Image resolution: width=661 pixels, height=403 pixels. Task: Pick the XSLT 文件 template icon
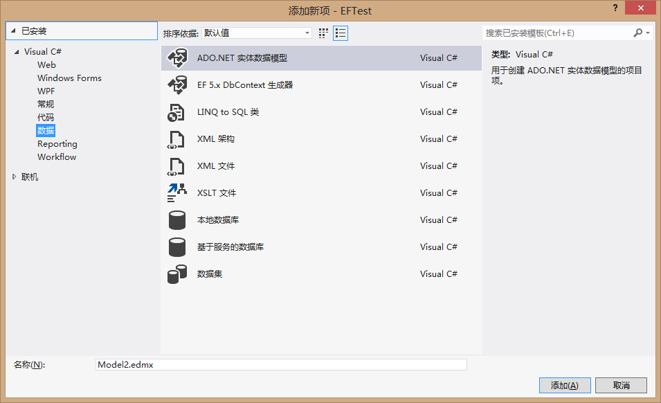click(x=177, y=193)
